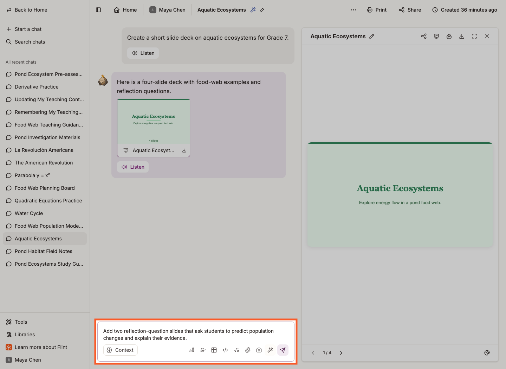The image size is (506, 369).
Task: Download the deck from the chat attachment card
Action: (x=184, y=150)
